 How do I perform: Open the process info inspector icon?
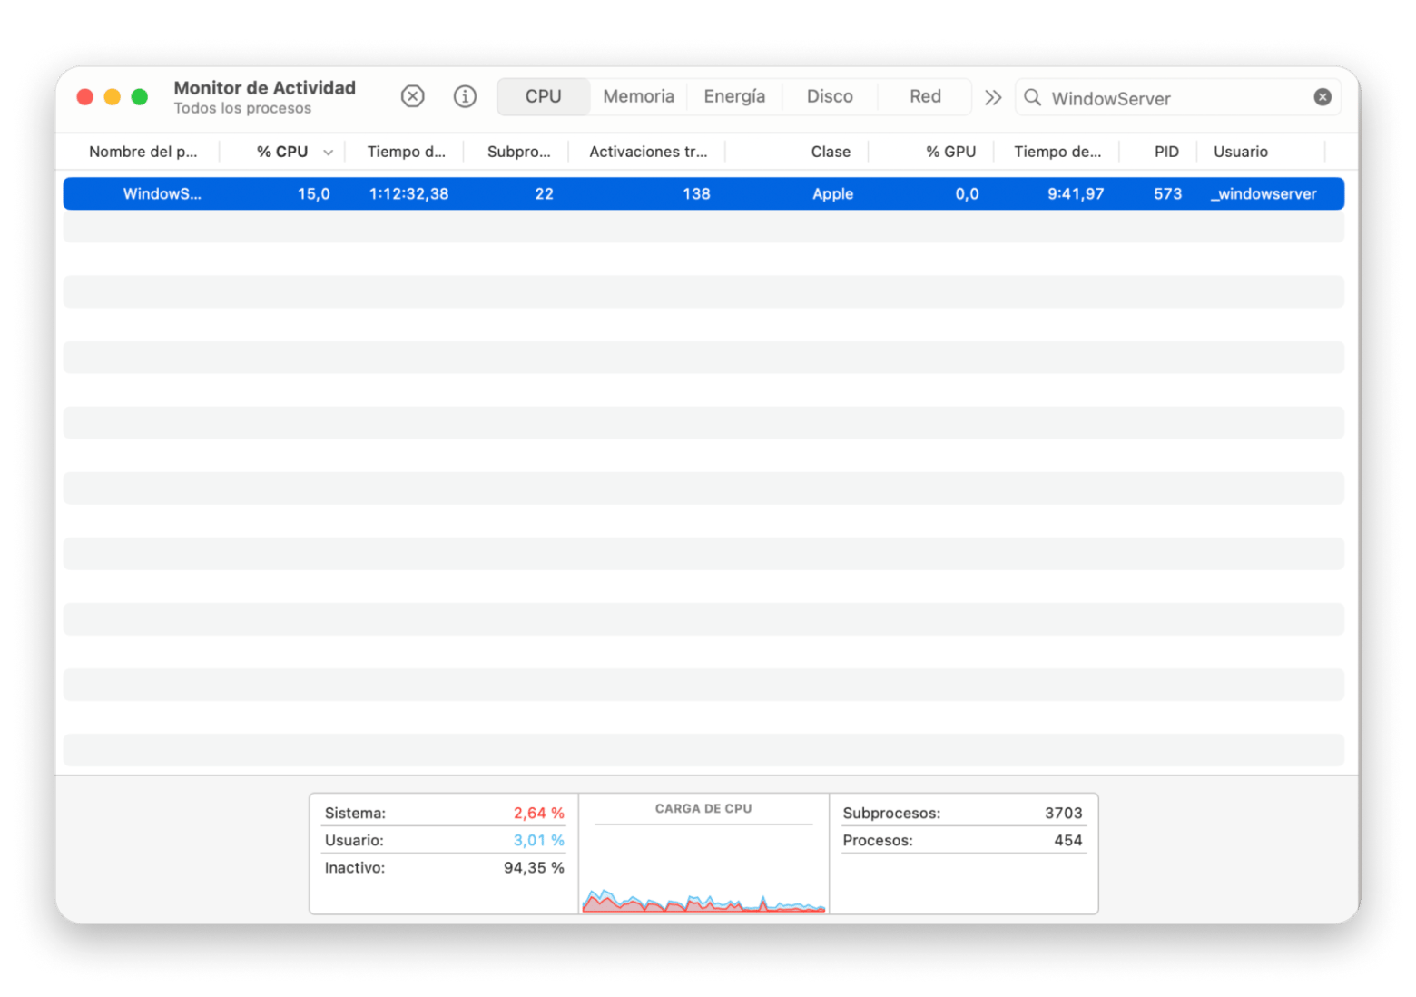tap(465, 96)
